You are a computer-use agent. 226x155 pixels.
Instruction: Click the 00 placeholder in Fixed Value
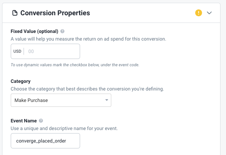pyautogui.click(x=31, y=51)
